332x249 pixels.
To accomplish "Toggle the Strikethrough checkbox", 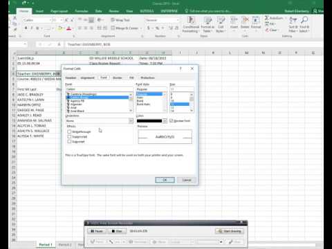I will point(69,131).
